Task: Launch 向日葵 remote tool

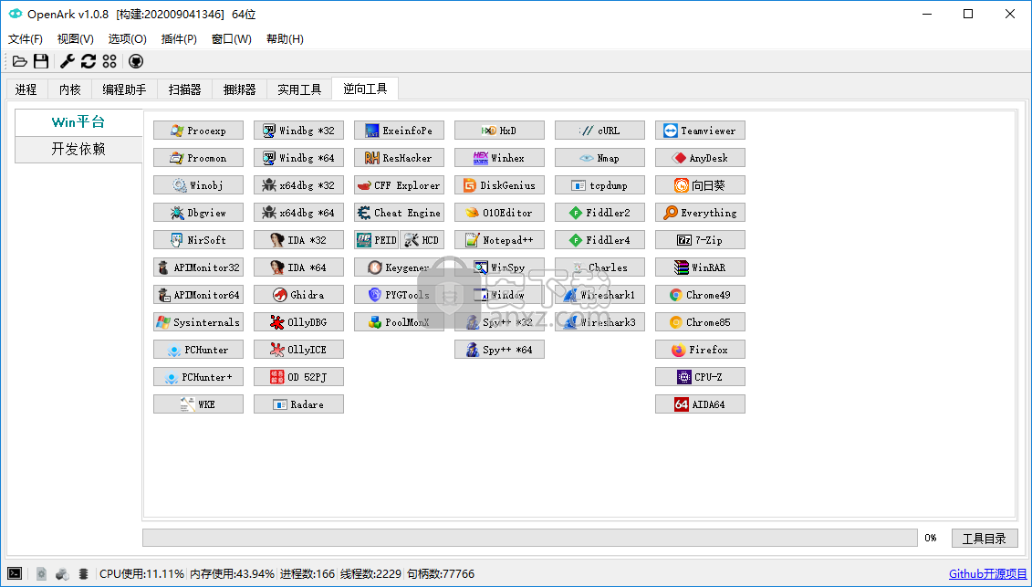Action: 700,185
